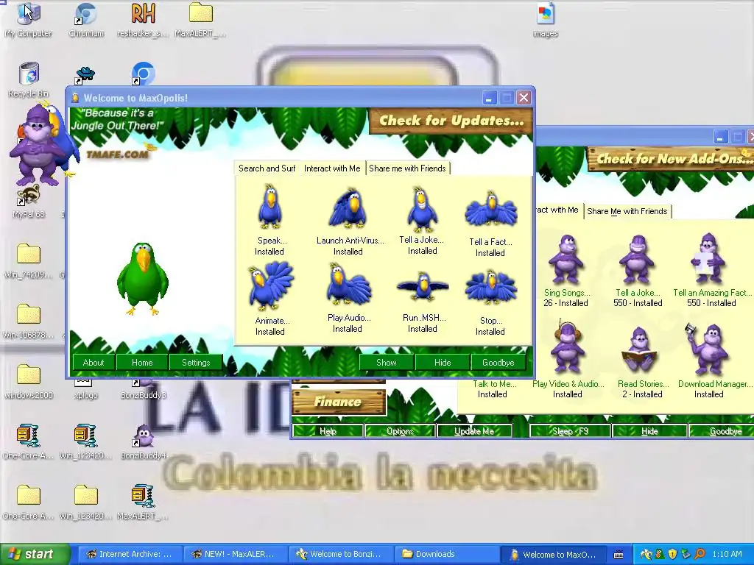754x565 pixels.
Task: Click Tell an Amazing Fact gorilla icon
Action: [708, 258]
